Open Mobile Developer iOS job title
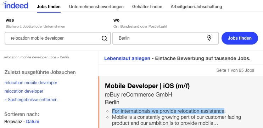The image size is (263, 128). point(147,86)
